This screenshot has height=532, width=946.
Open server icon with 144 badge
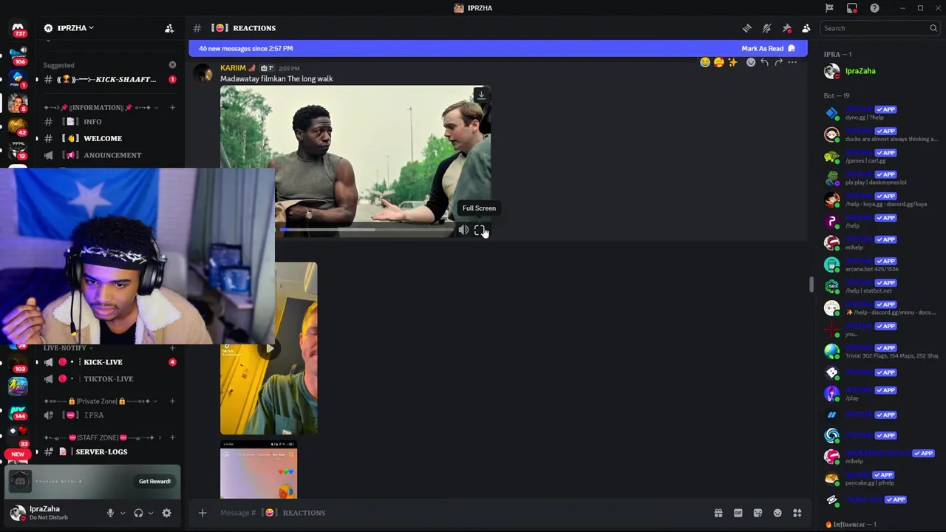tap(18, 412)
